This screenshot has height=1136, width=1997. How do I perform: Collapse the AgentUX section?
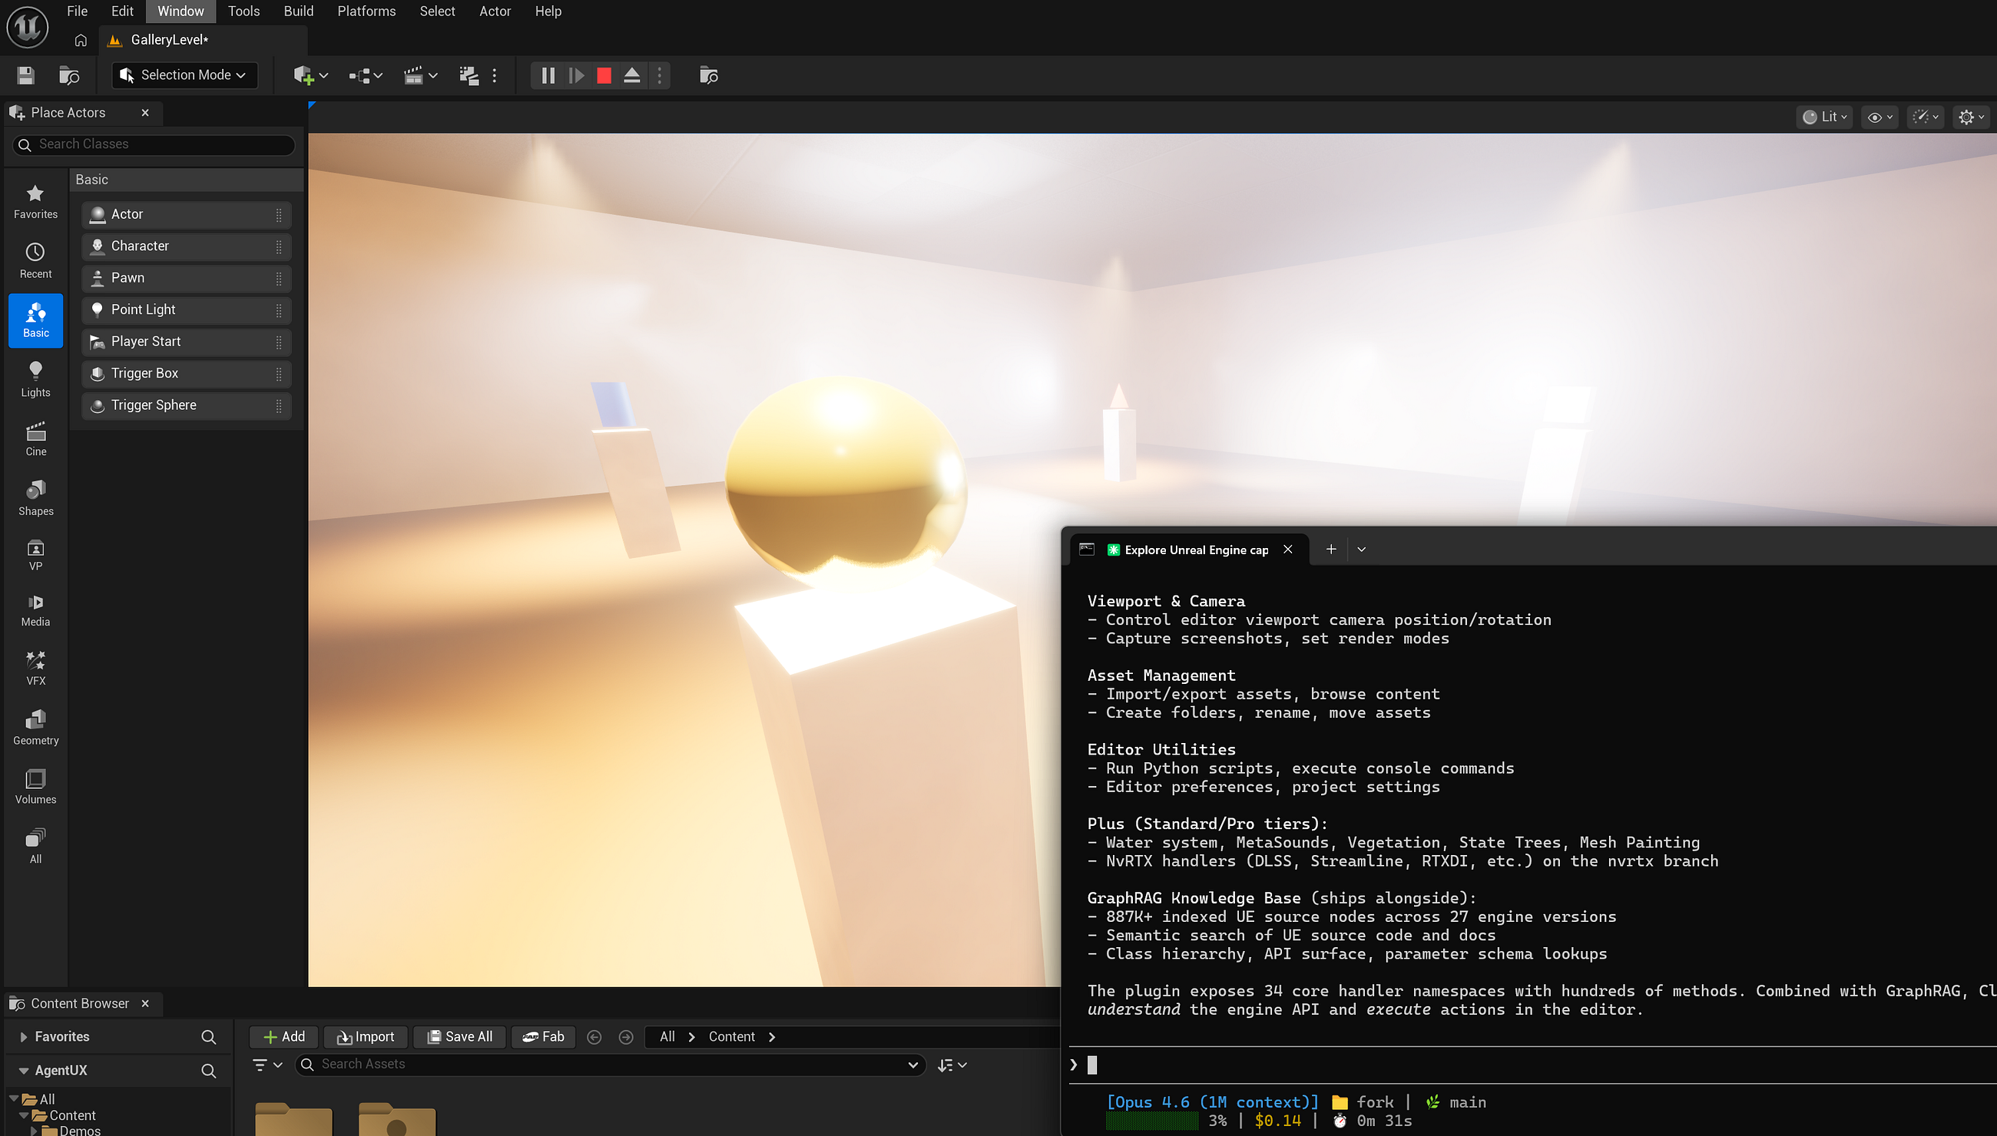pos(23,1071)
